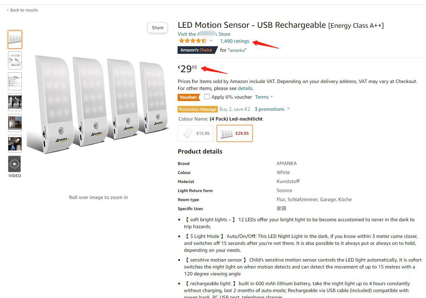Screen dimensions: 426x298
Task: View the second product thumbnail image
Action: (15, 60)
